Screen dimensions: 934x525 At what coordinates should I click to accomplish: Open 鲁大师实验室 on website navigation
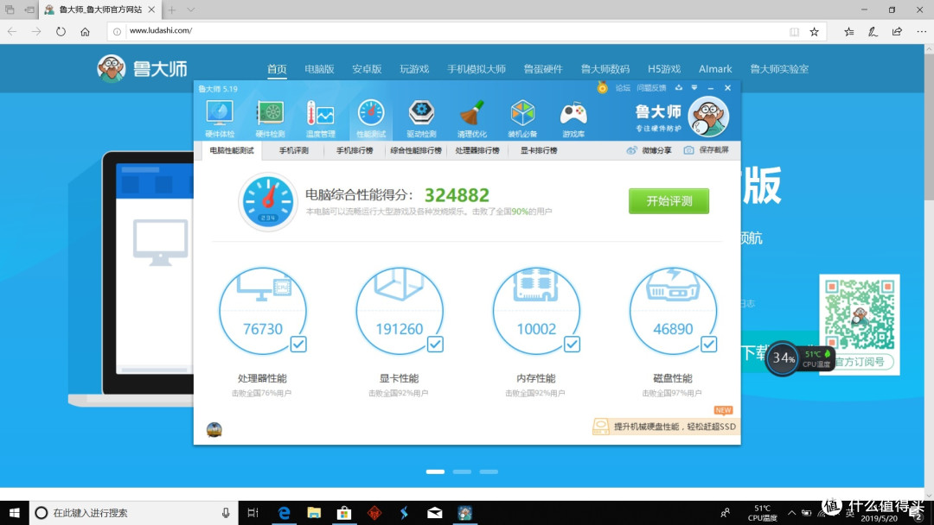click(x=779, y=69)
